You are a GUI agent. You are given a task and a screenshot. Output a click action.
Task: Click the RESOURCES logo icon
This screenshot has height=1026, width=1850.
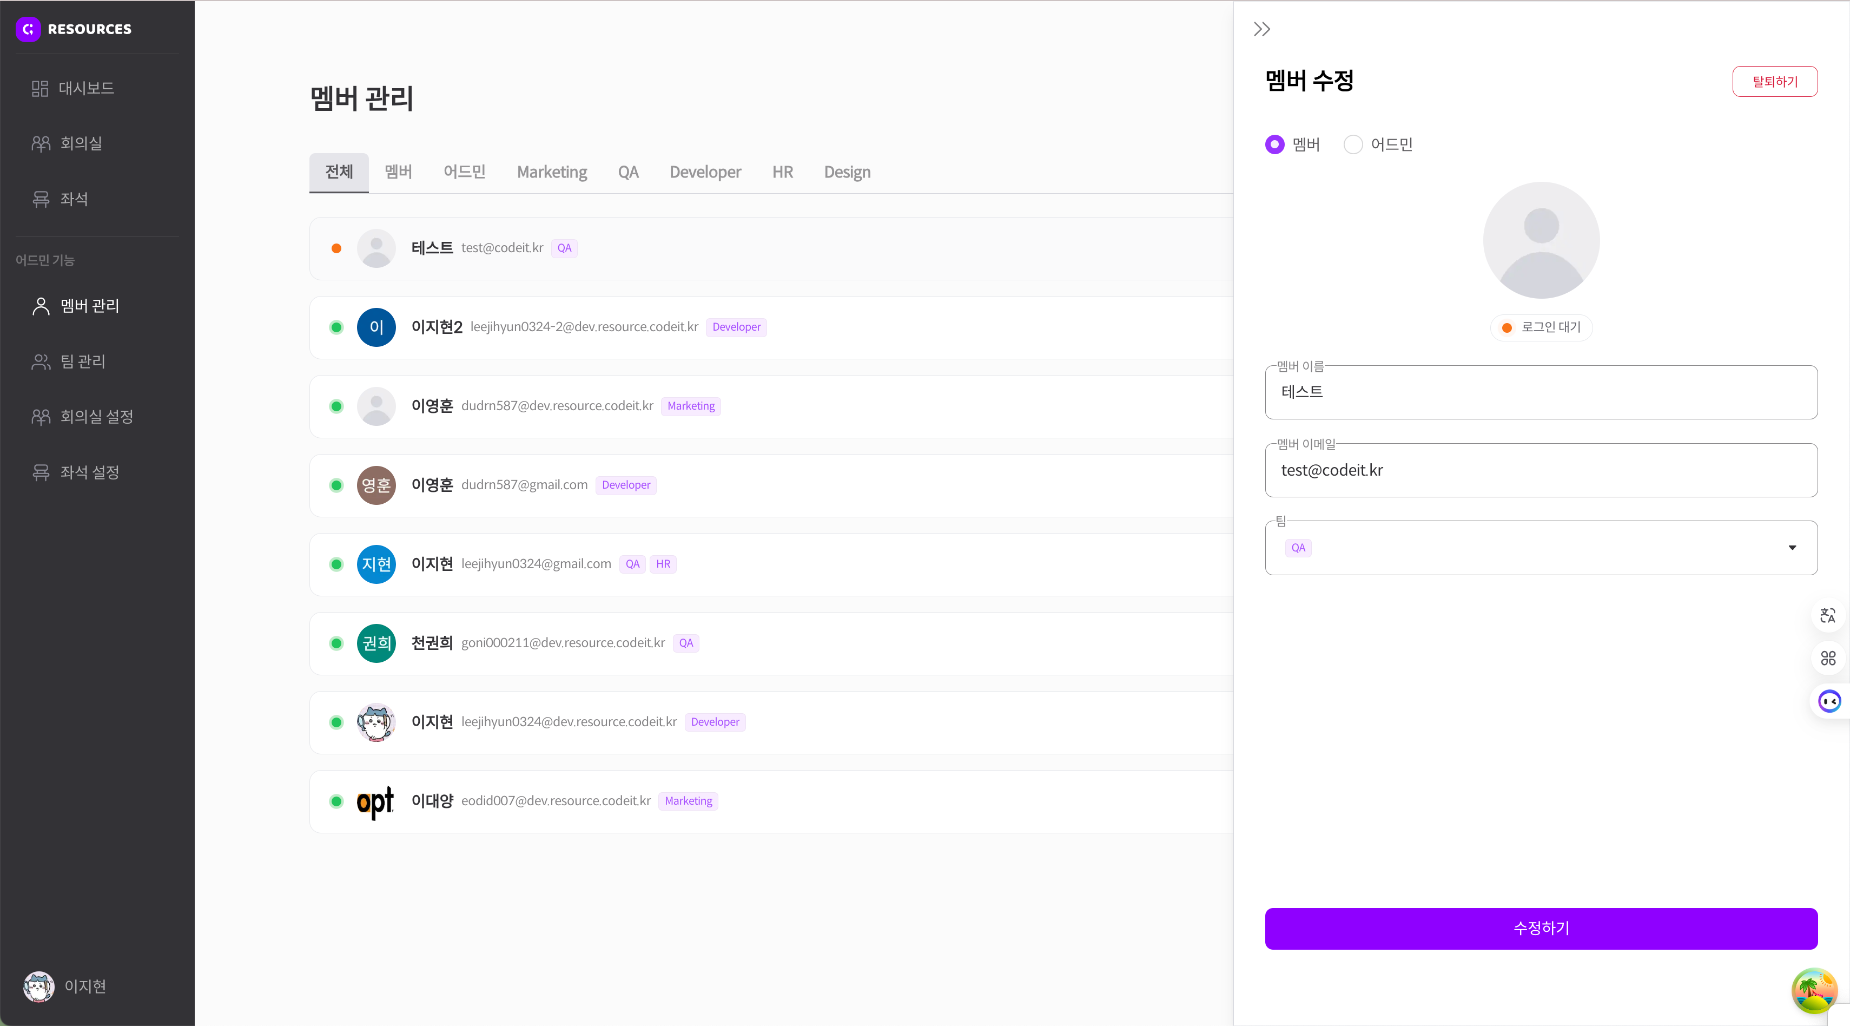(x=28, y=29)
